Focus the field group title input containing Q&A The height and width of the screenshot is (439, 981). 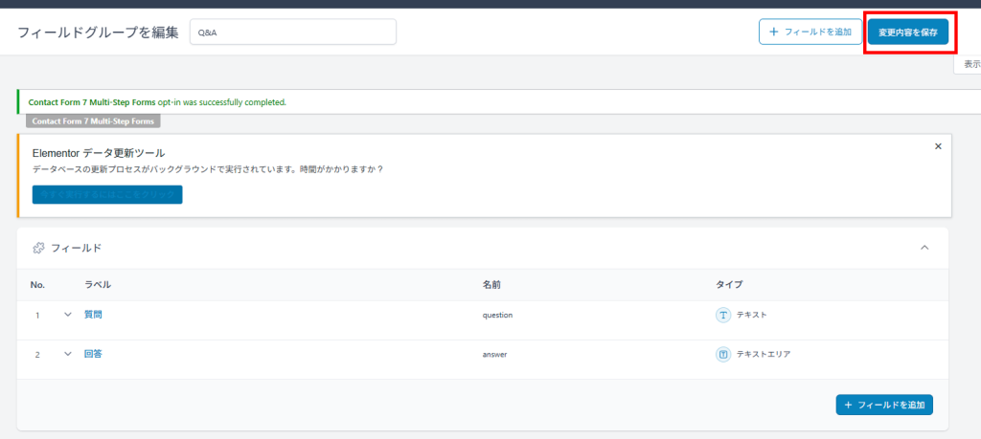292,32
